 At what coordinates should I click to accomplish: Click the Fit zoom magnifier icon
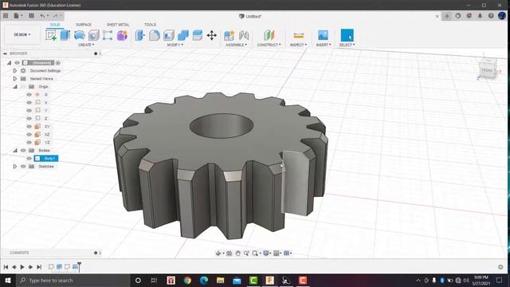[255, 254]
